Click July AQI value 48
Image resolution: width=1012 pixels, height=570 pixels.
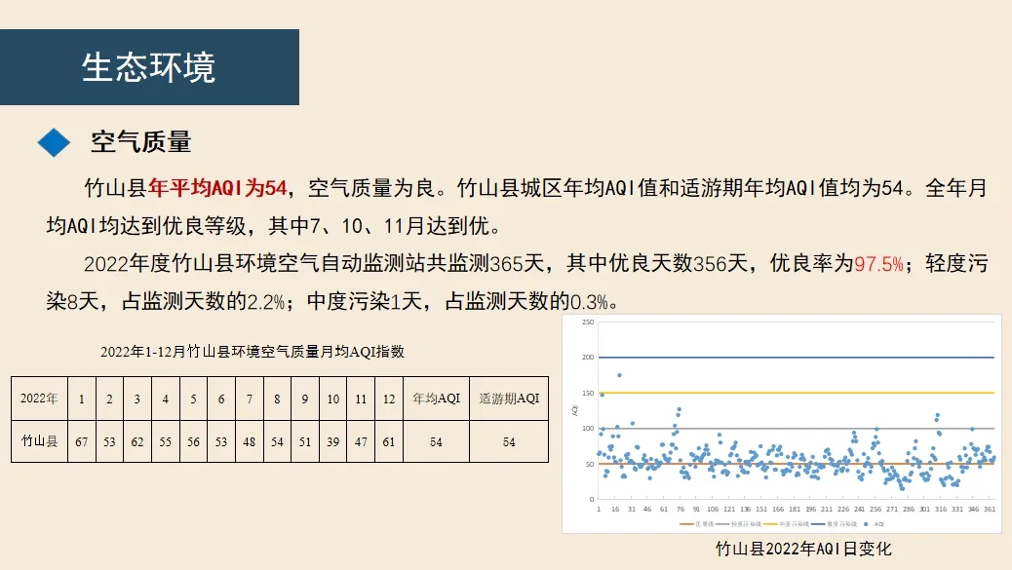point(250,441)
